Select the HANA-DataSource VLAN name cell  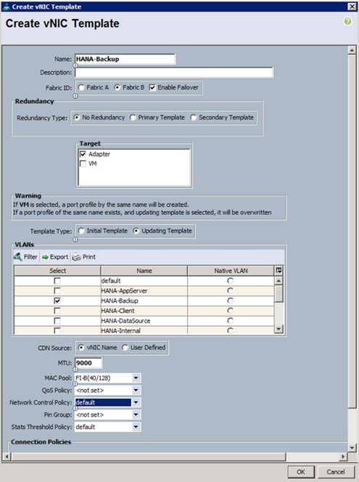[x=144, y=321]
